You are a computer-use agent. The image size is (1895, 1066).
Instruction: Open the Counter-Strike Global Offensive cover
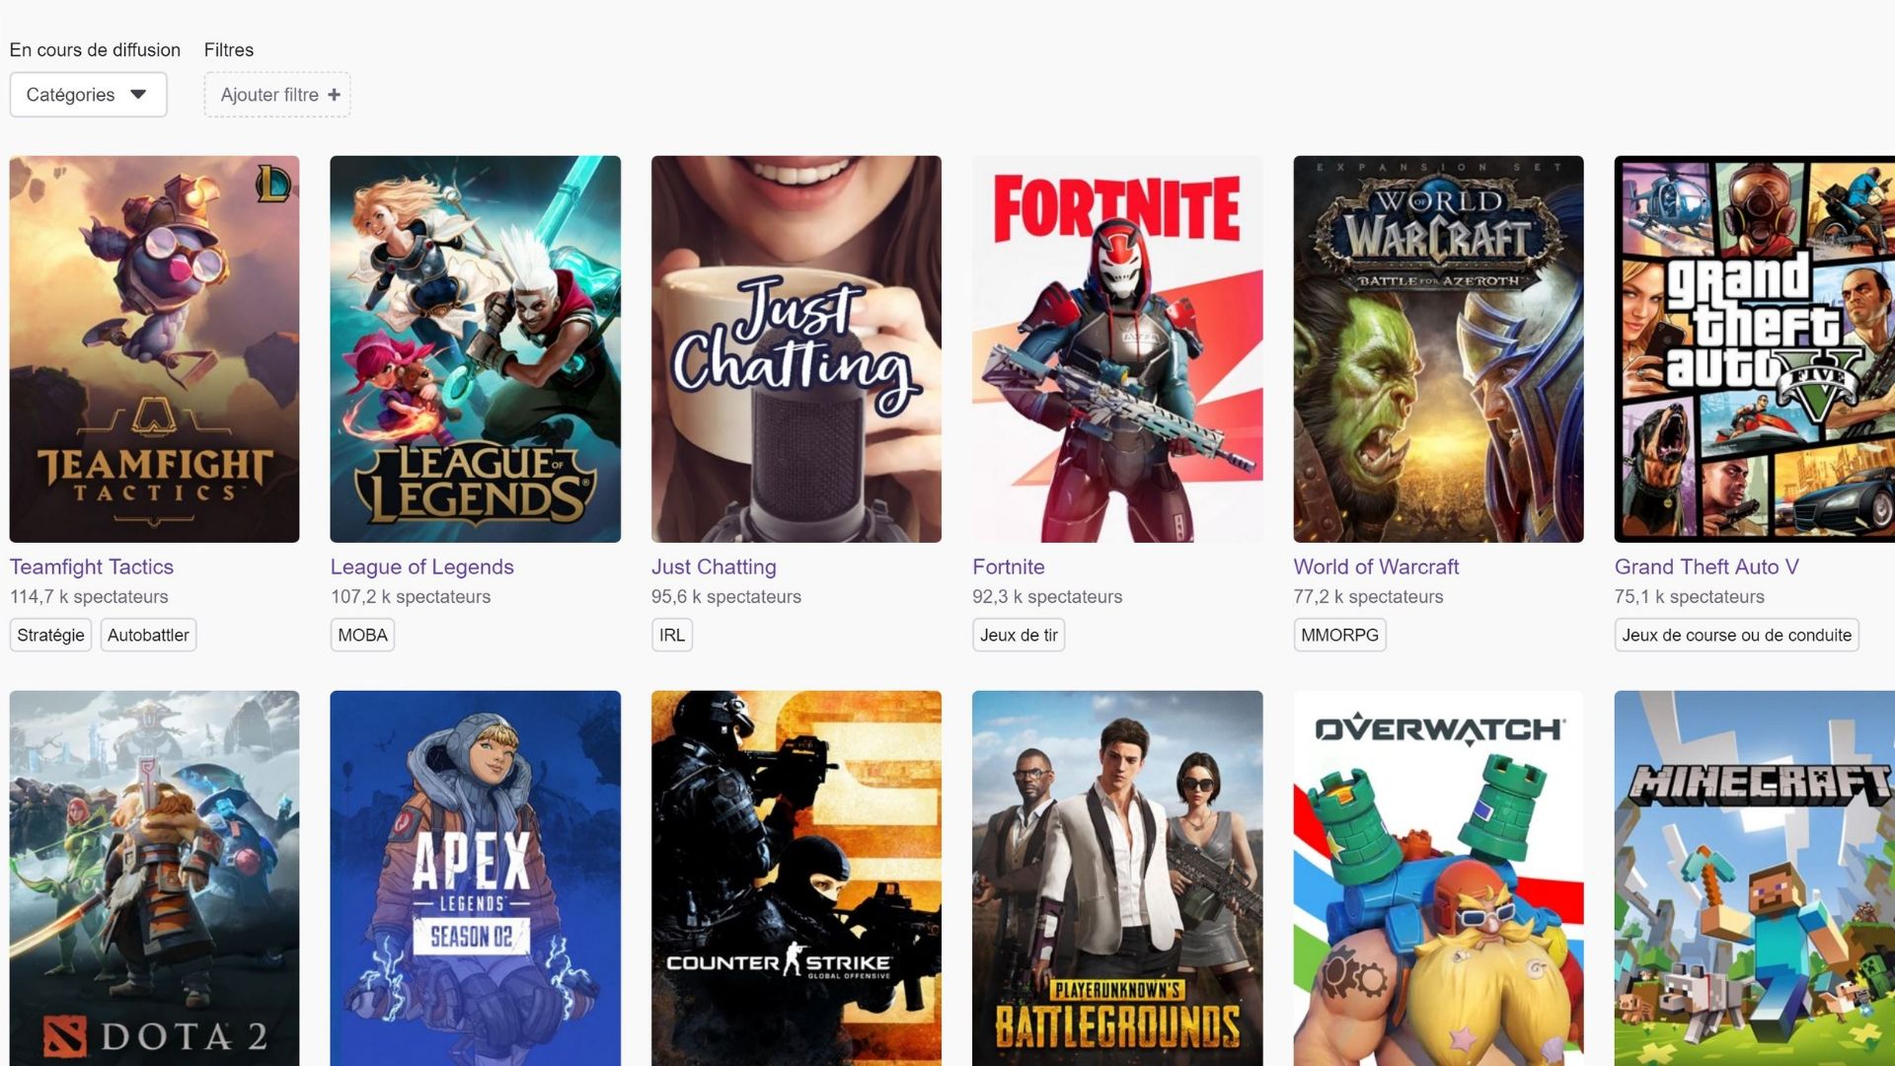[796, 878]
